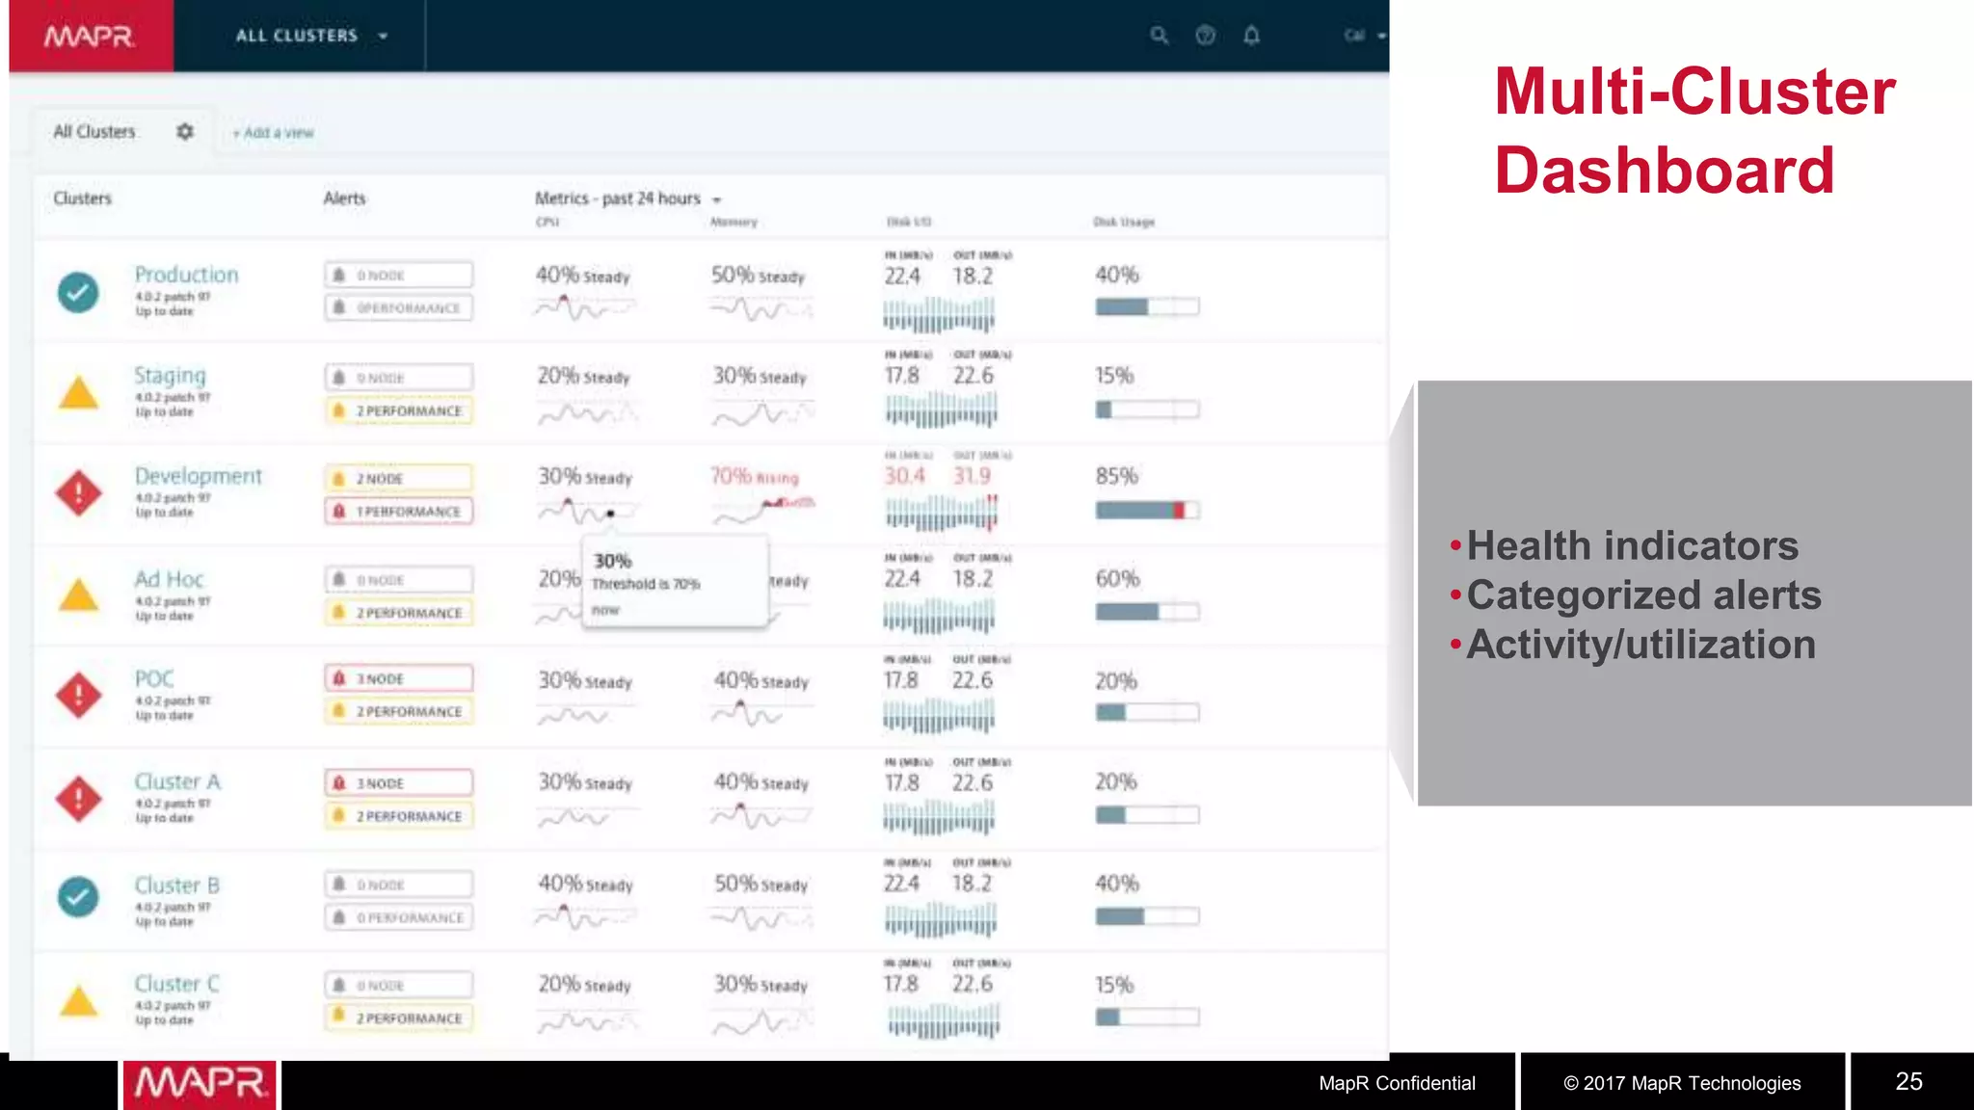Click the Cluster C warning triangle icon
The width and height of the screenshot is (1974, 1110).
pyautogui.click(x=78, y=1001)
